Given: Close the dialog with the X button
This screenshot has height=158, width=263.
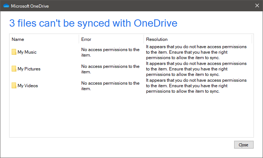Looking at the screenshot, I should tap(257, 5).
